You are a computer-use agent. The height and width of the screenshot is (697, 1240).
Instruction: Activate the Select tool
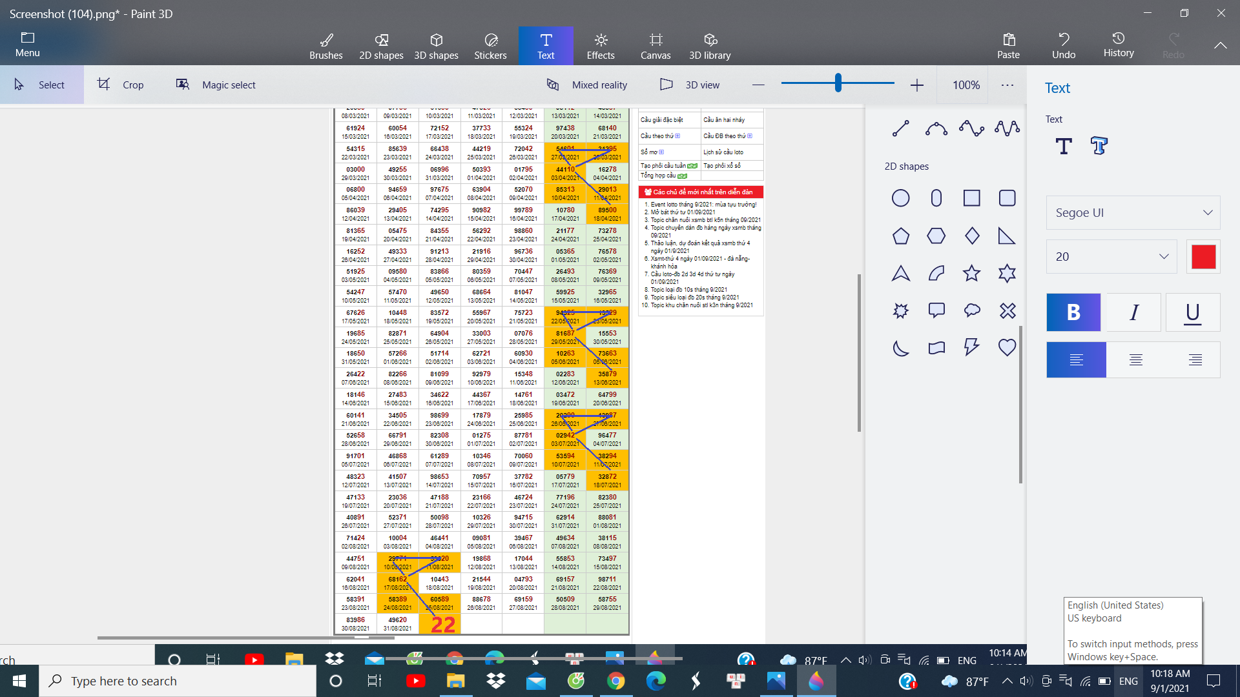[x=41, y=85]
